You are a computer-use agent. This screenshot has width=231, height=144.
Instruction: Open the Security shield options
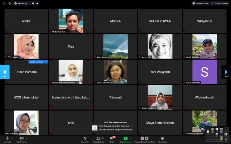pos(85,138)
